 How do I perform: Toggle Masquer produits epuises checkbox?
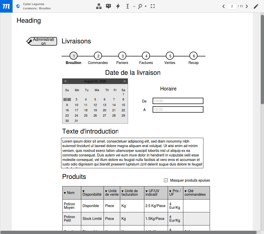point(166,180)
